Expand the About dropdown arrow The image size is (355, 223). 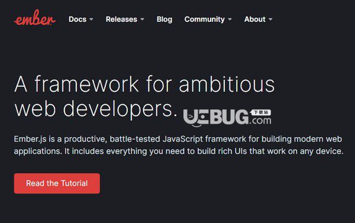270,20
